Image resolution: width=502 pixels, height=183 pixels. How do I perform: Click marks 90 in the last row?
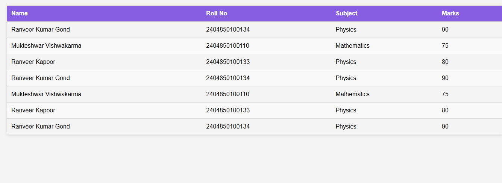tap(445, 127)
